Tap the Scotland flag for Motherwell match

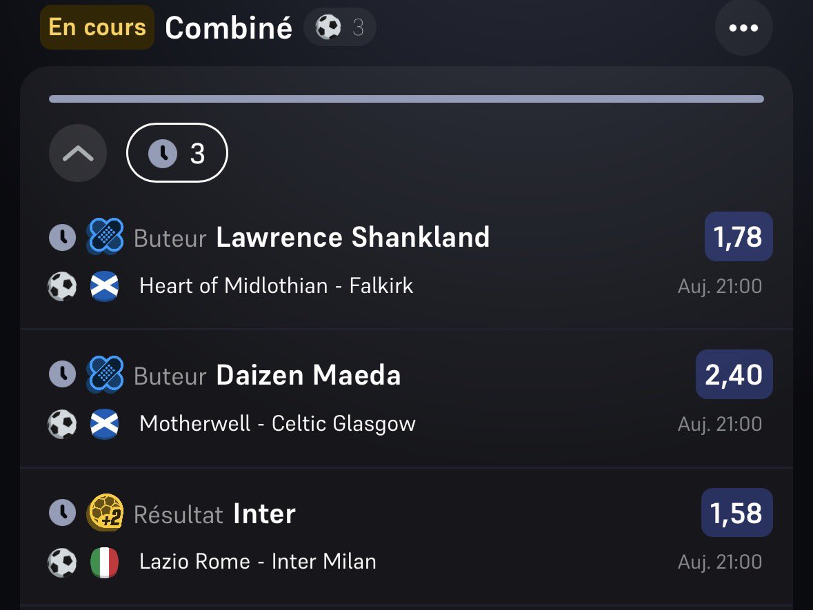104,424
